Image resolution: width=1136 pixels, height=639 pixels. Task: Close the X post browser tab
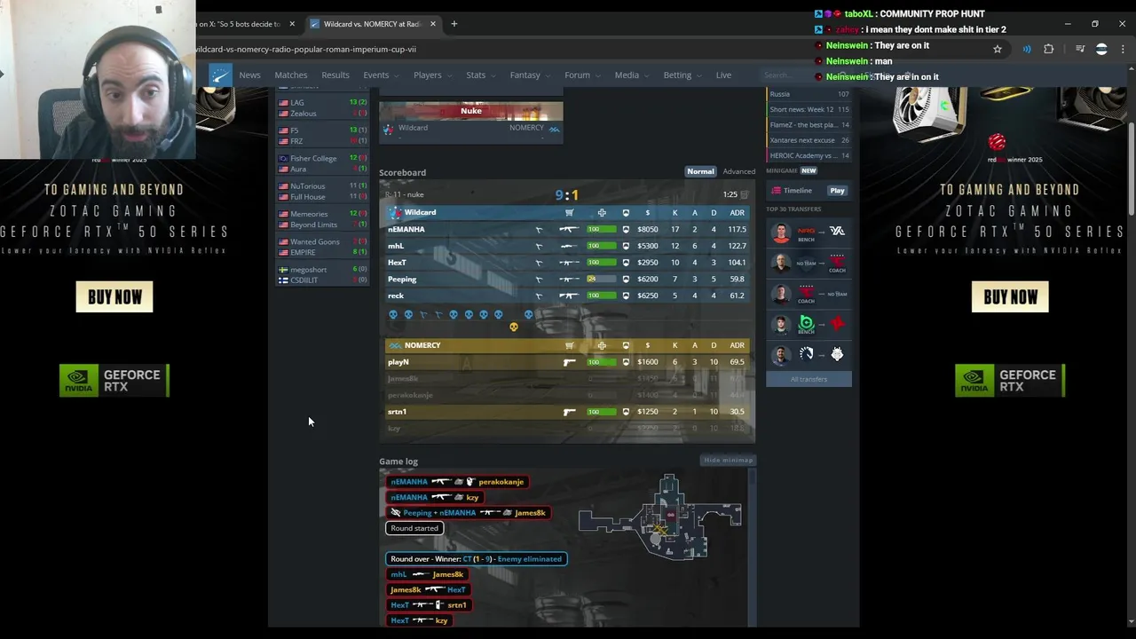291,24
